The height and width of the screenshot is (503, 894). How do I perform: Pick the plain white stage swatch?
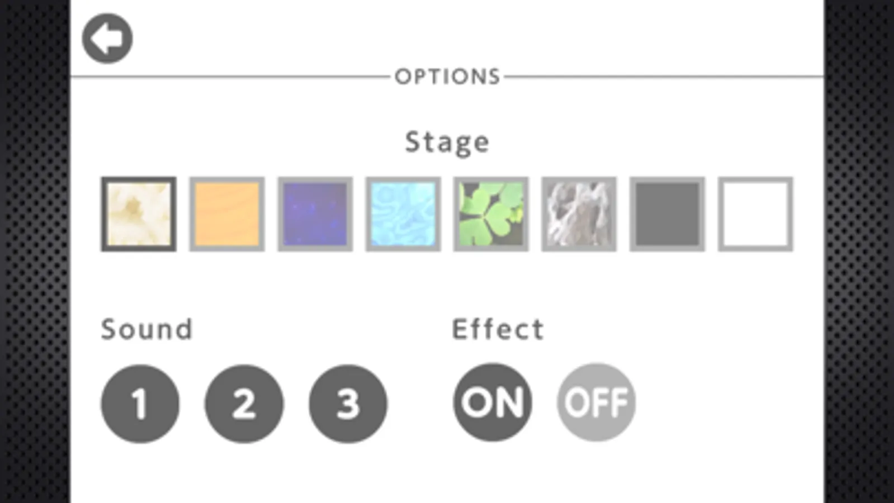point(755,214)
